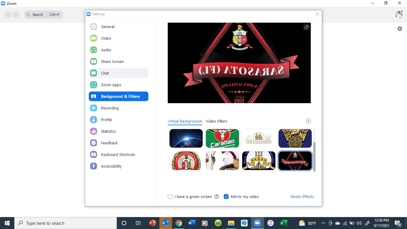The width and height of the screenshot is (407, 229).
Task: Go back with left arrow button
Action: click(8, 15)
